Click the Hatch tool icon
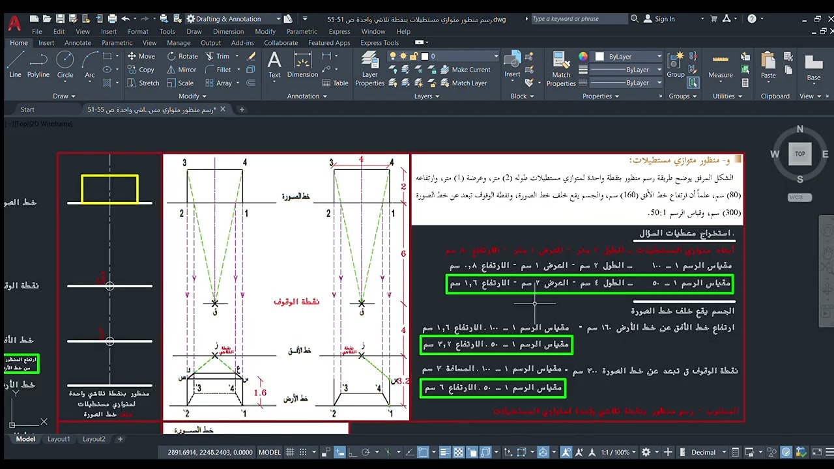 coord(107,83)
